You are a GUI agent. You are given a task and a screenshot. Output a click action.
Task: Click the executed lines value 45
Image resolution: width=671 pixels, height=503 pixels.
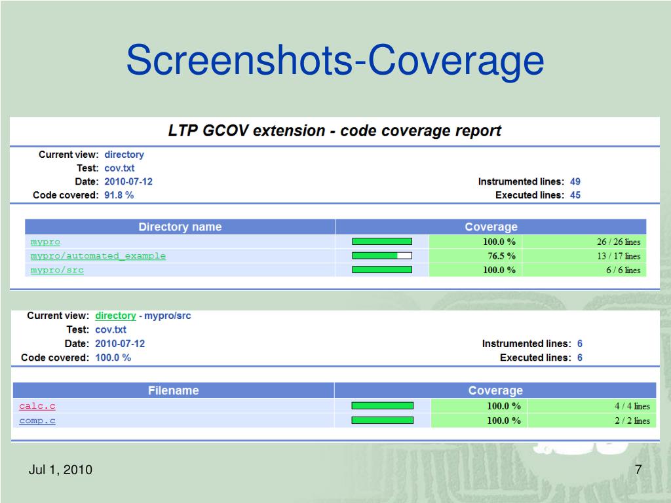575,195
